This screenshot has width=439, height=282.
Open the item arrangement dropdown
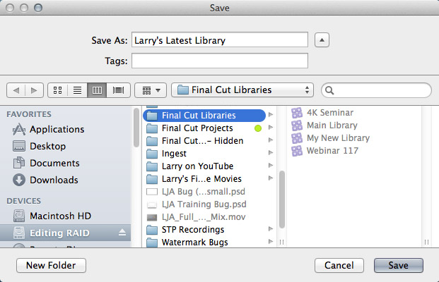151,90
